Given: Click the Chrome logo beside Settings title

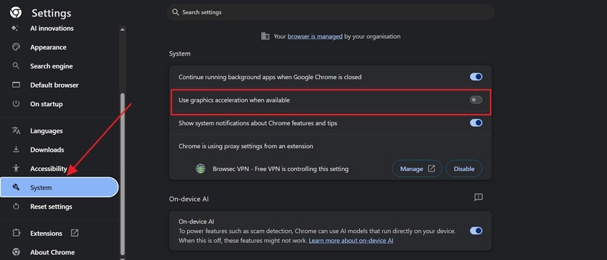Looking at the screenshot, I should pyautogui.click(x=16, y=13).
